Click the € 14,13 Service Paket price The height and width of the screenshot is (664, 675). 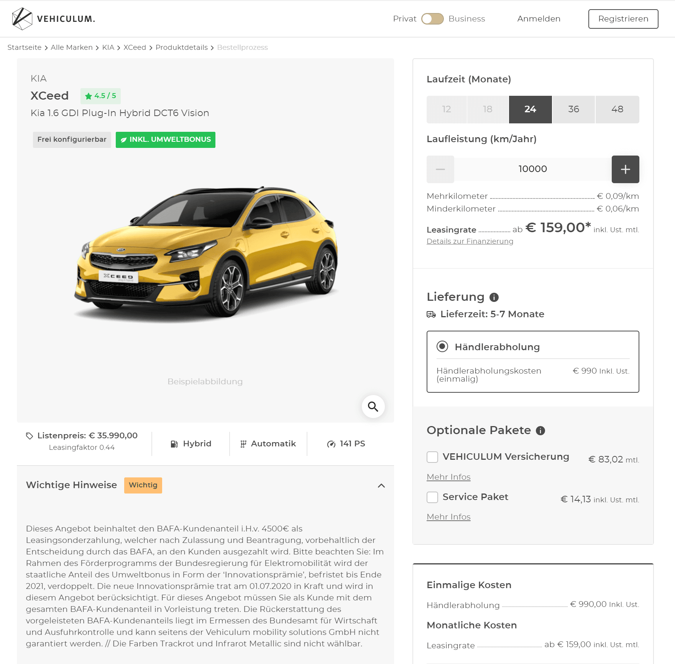[x=599, y=499]
